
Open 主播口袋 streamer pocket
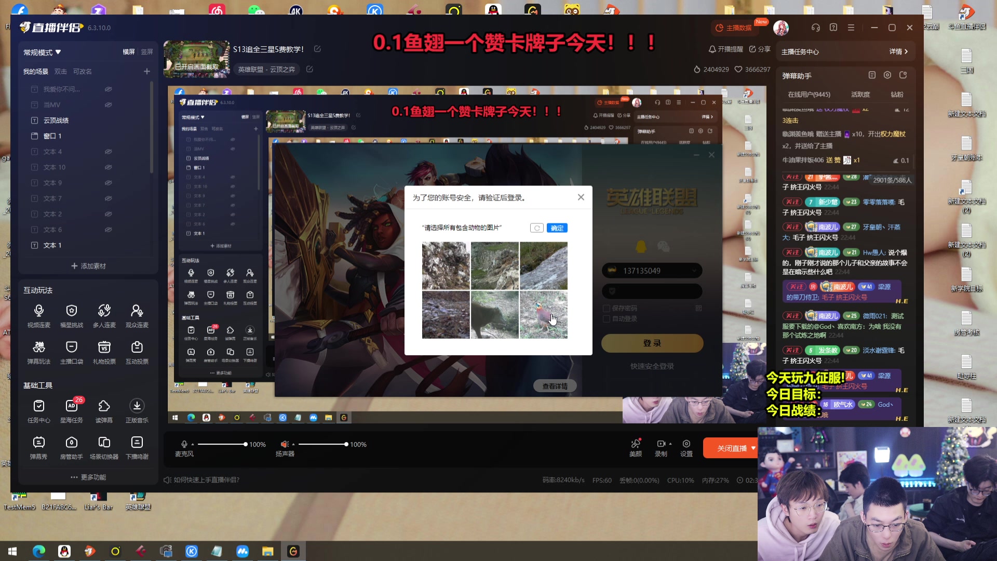point(72,353)
